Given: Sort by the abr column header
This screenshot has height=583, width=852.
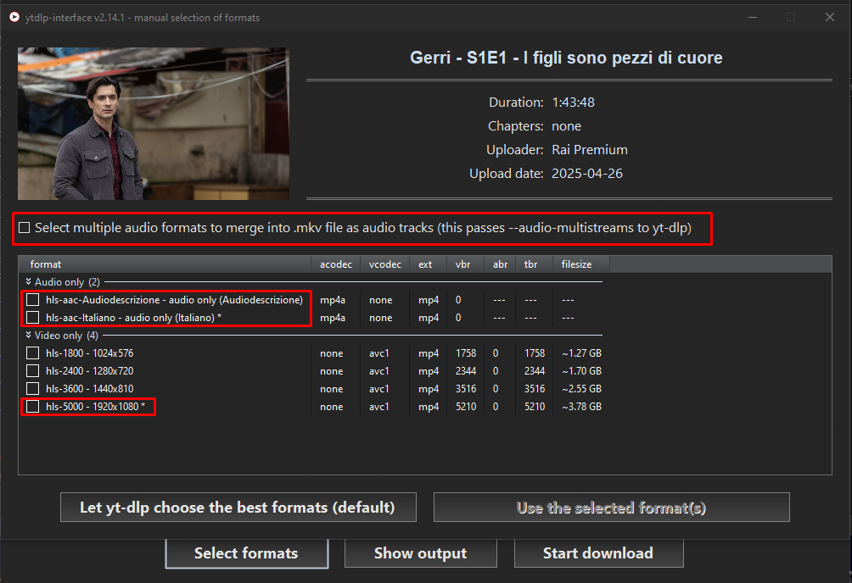Looking at the screenshot, I should (500, 264).
